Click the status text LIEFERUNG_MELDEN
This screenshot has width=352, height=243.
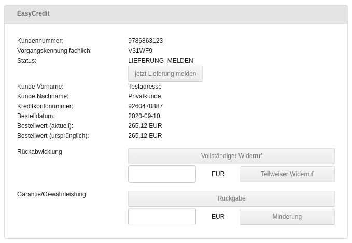point(160,61)
